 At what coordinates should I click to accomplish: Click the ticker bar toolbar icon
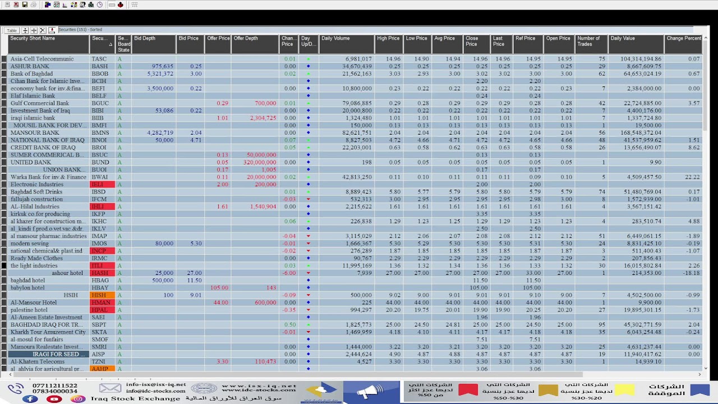(112, 4)
